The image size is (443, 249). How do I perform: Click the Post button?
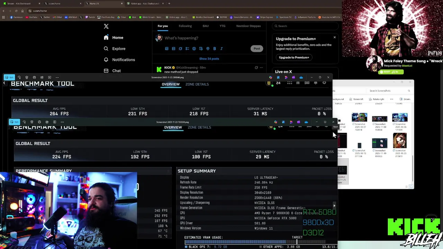click(x=257, y=48)
